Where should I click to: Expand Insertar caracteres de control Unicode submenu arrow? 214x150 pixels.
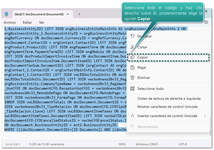click(205, 116)
